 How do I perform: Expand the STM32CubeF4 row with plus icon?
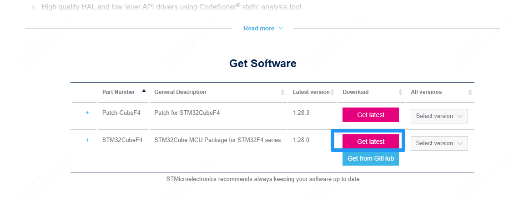[87, 140]
